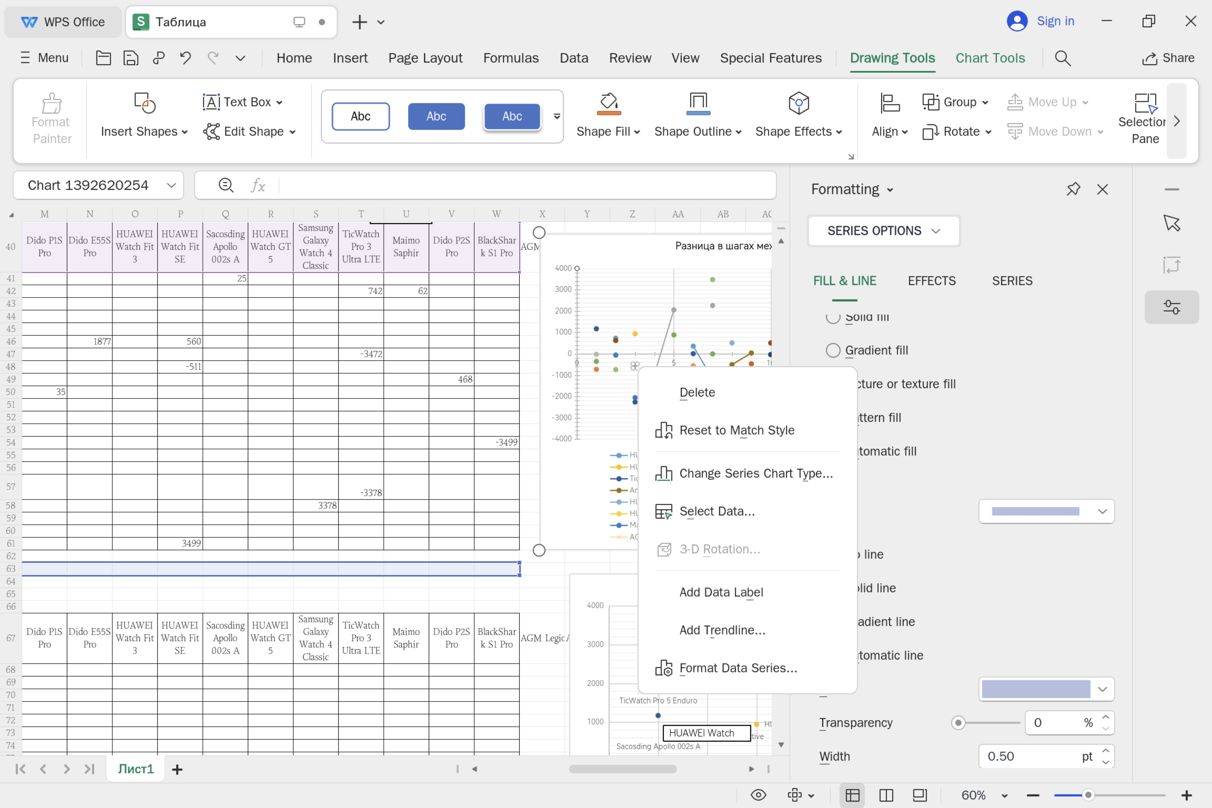Choose Format Data Series from context menu
Screen dimensions: 1212x808
pos(737,668)
